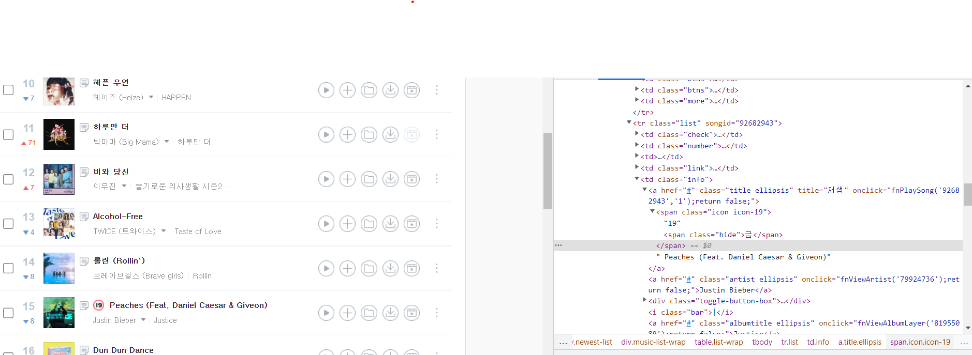Tick the checkbox for rank 13 song
The image size is (972, 355).
(x=8, y=223)
